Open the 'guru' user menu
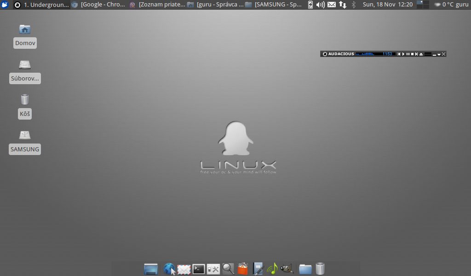Viewport: 471px width, 276px height. [x=462, y=5]
